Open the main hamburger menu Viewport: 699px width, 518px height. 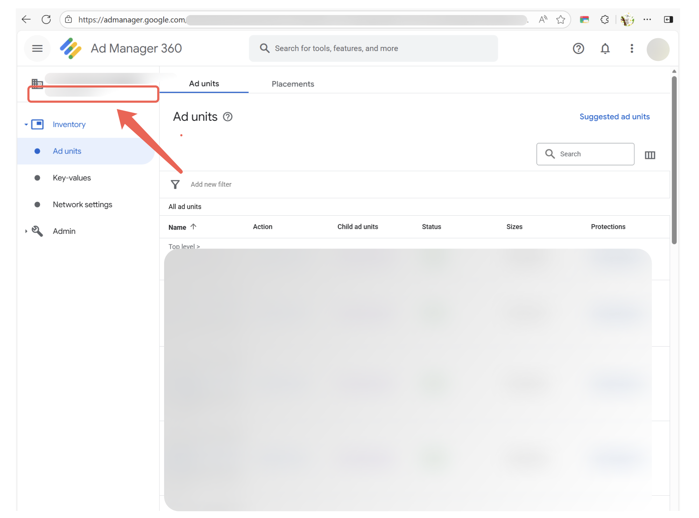[37, 48]
